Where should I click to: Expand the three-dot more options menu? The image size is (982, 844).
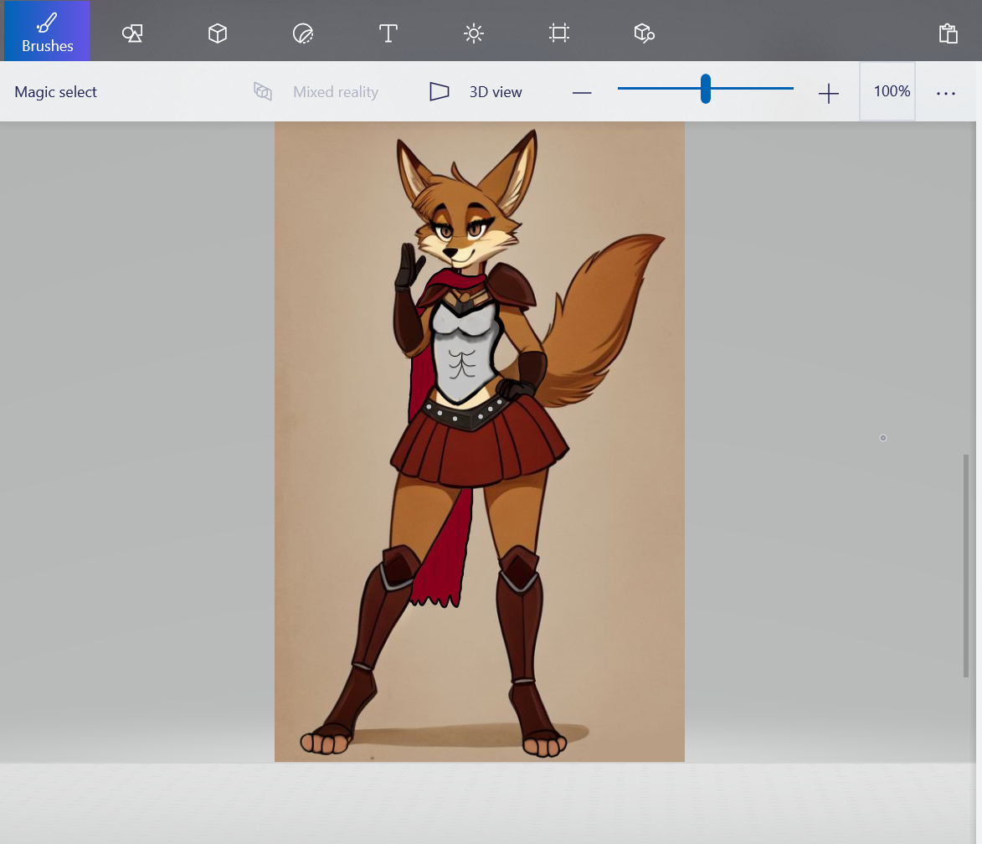tap(946, 93)
